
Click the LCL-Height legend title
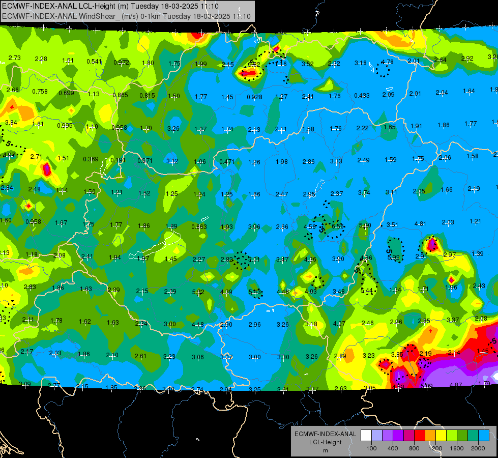[325, 442]
